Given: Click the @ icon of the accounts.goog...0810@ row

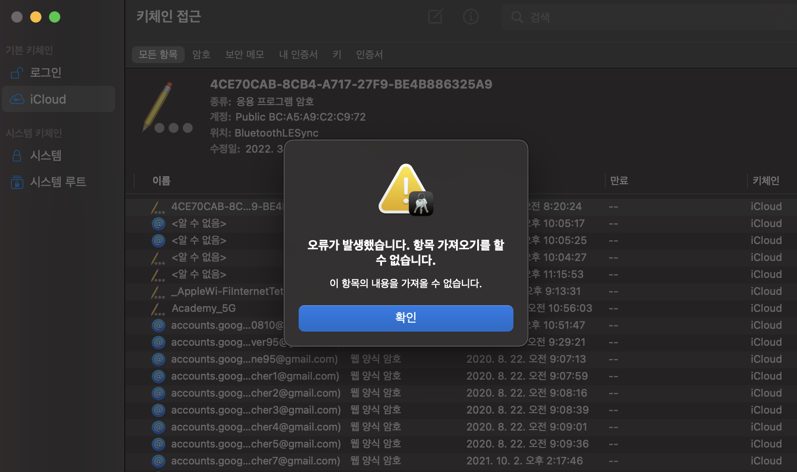Looking at the screenshot, I should coord(158,325).
